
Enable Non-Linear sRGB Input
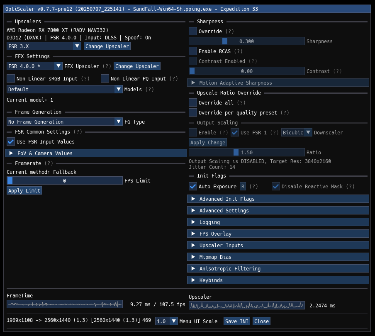pyautogui.click(x=10, y=78)
